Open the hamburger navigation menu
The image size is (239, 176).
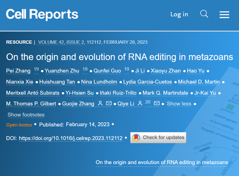coord(224,15)
